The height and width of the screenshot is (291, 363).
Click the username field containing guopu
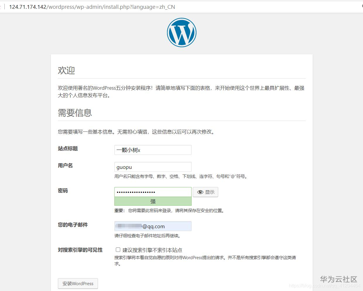[x=153, y=167]
